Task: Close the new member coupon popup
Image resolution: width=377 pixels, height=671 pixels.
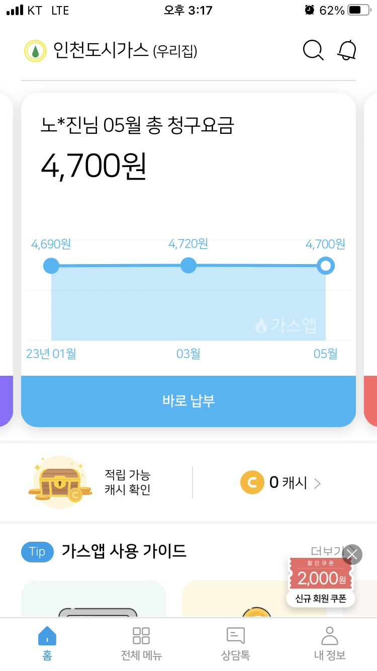Action: [352, 554]
